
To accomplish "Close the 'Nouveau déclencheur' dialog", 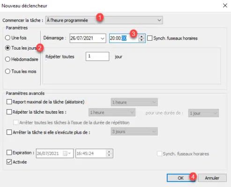I will pos(225,6).
